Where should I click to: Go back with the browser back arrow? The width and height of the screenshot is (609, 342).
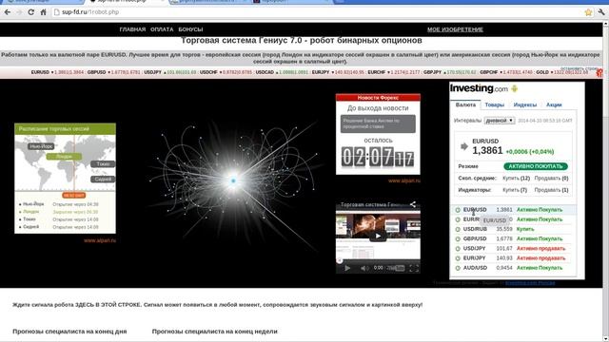(x=8, y=12)
